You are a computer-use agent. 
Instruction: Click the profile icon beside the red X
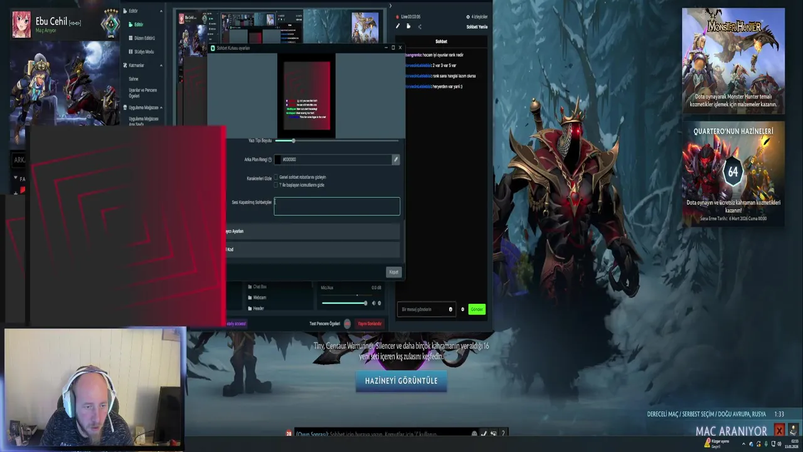coord(794,431)
